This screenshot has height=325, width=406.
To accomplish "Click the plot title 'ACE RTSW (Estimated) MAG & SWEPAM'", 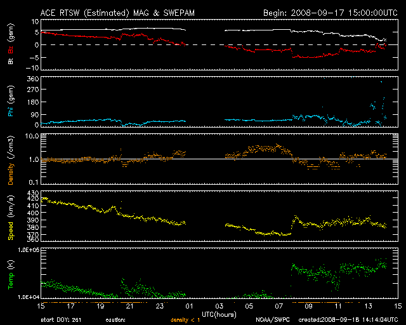I will click(117, 13).
